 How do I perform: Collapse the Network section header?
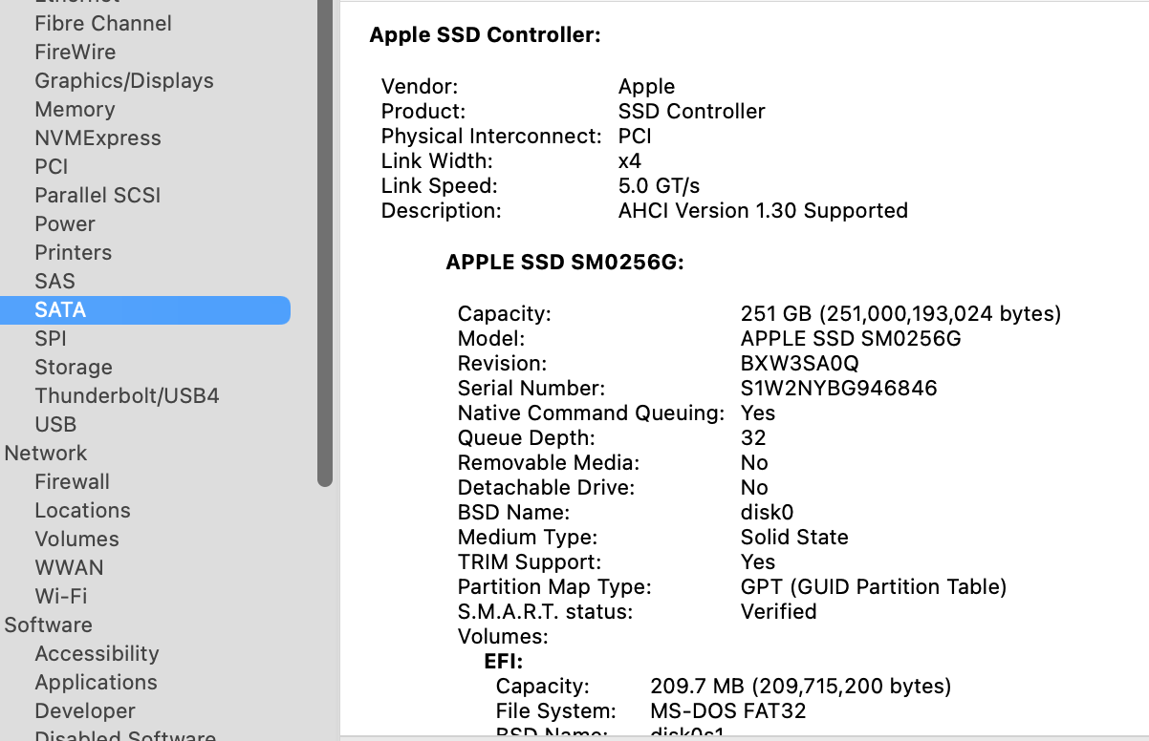(46, 453)
